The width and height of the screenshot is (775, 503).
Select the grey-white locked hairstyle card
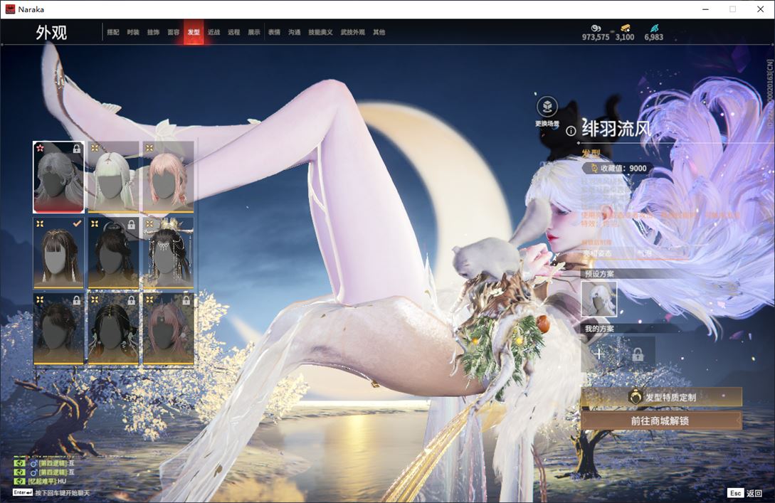pyautogui.click(x=58, y=177)
